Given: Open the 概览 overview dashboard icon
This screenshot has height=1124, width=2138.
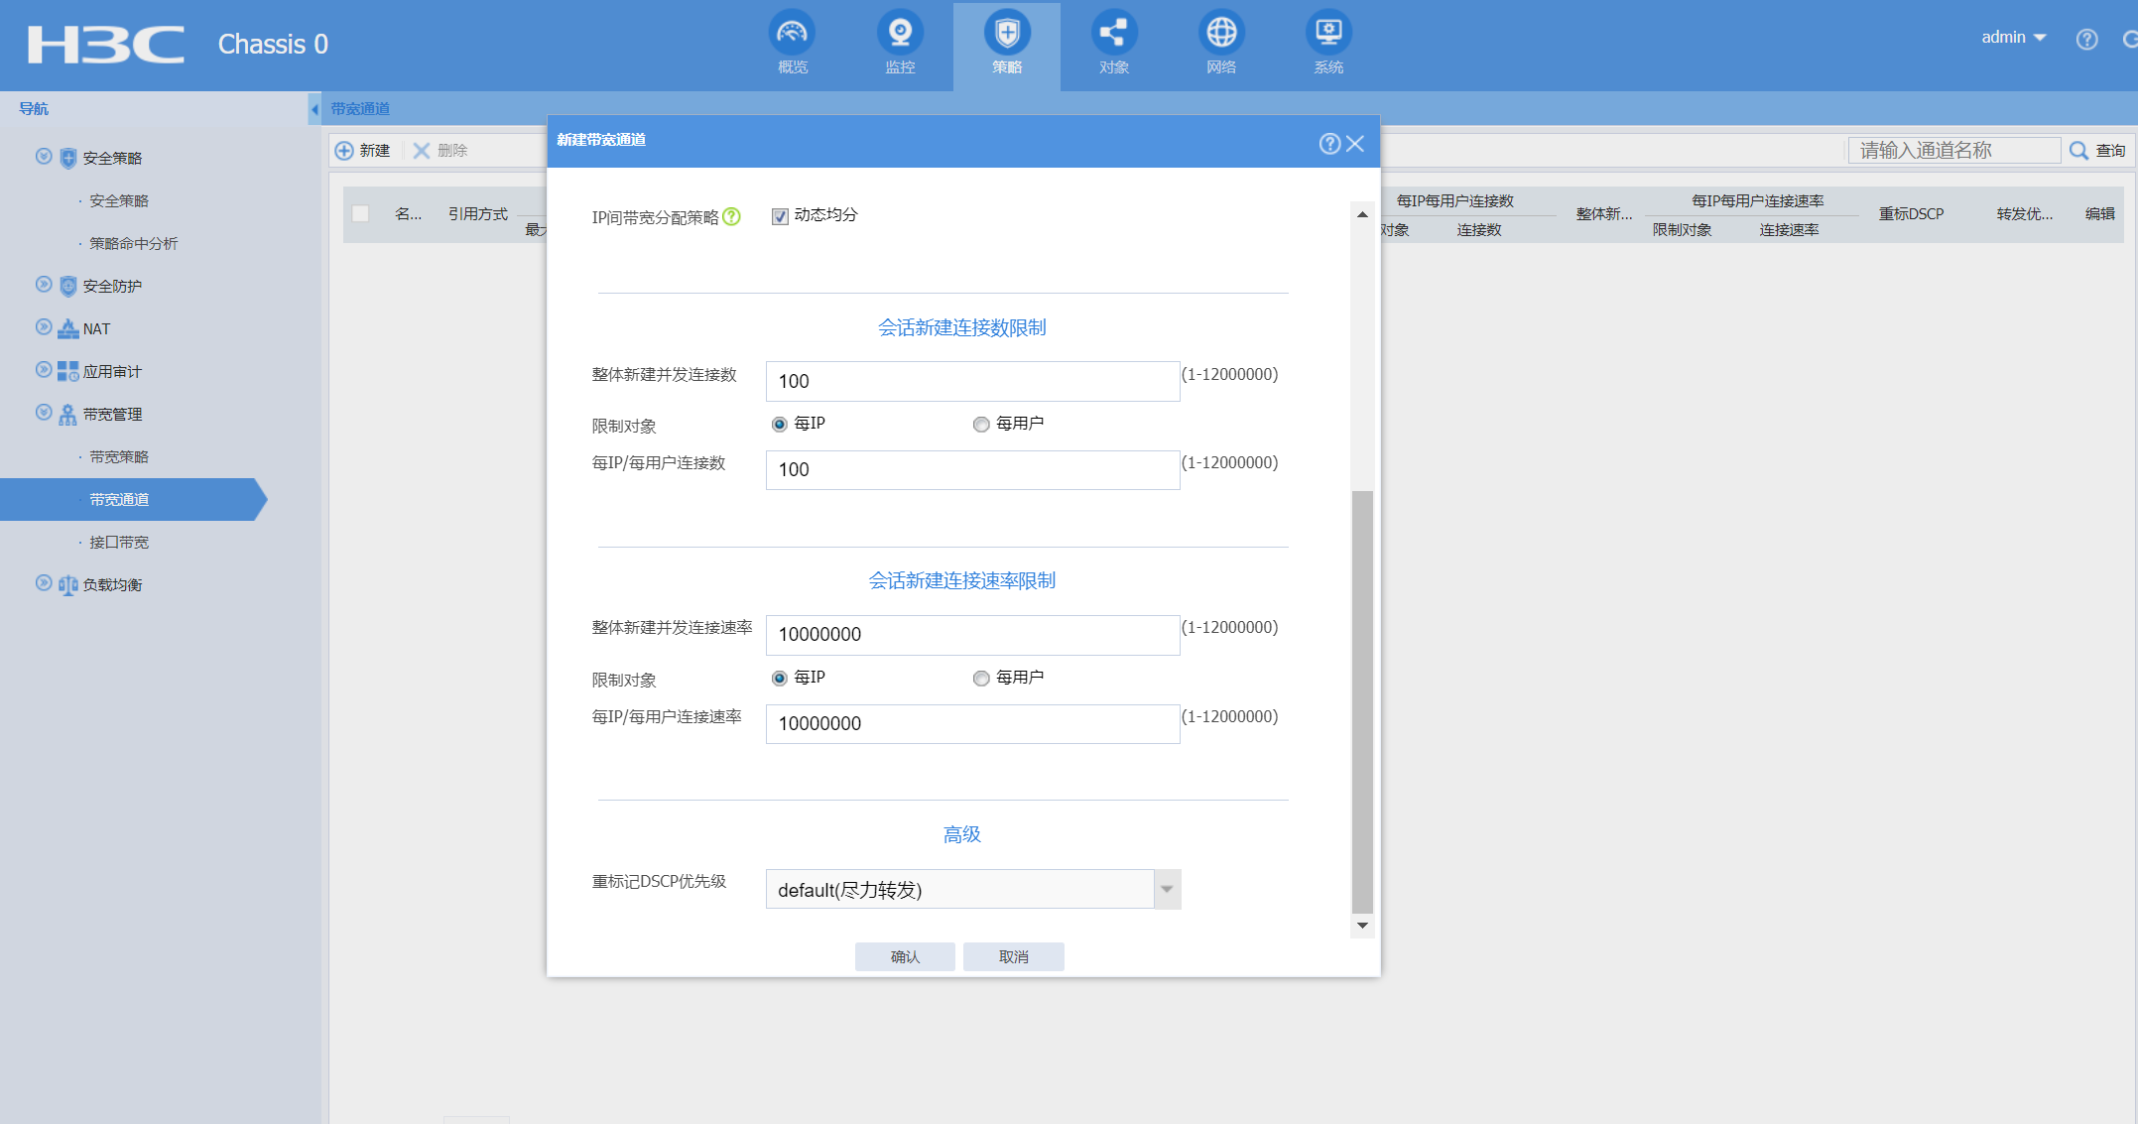Looking at the screenshot, I should [792, 34].
